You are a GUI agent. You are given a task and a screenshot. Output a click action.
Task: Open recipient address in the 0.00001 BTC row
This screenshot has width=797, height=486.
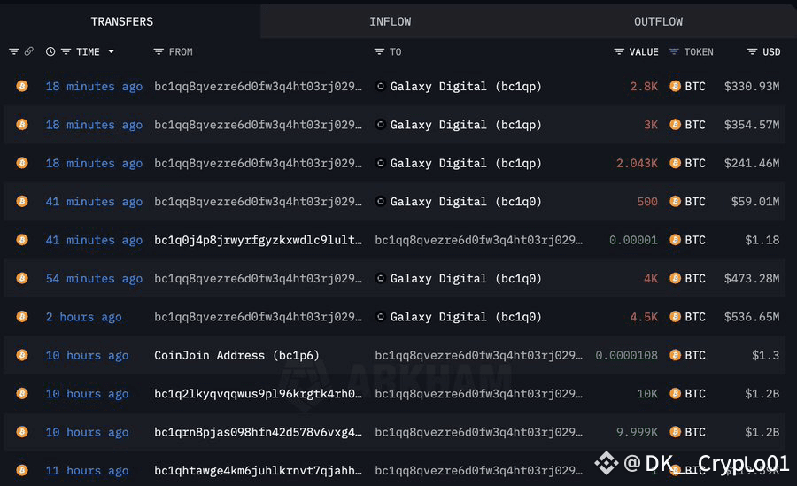[x=479, y=240]
